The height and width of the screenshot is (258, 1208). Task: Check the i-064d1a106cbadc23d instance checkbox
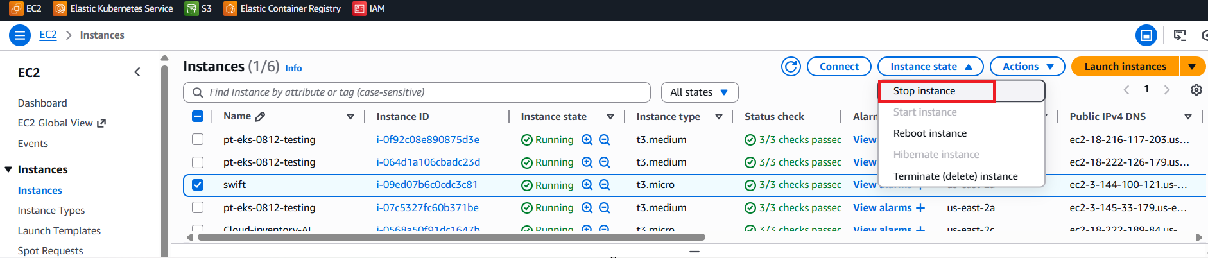tap(198, 162)
